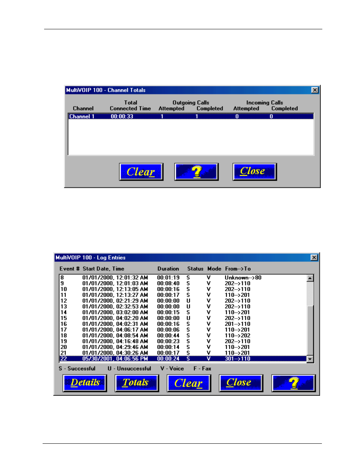
Task: Select log event 19 at 04:16:48 AM
Action: click(183, 341)
